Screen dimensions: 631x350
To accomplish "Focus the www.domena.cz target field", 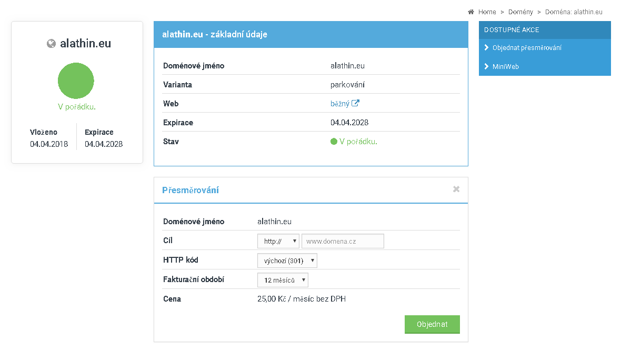I will point(343,241).
